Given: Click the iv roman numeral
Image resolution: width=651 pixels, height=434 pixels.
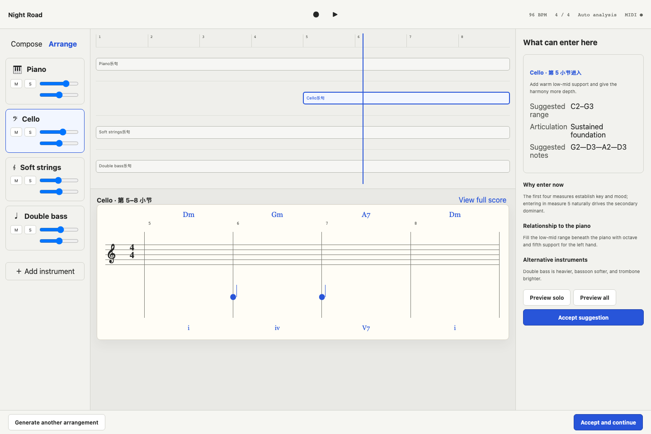Looking at the screenshot, I should coord(277,328).
